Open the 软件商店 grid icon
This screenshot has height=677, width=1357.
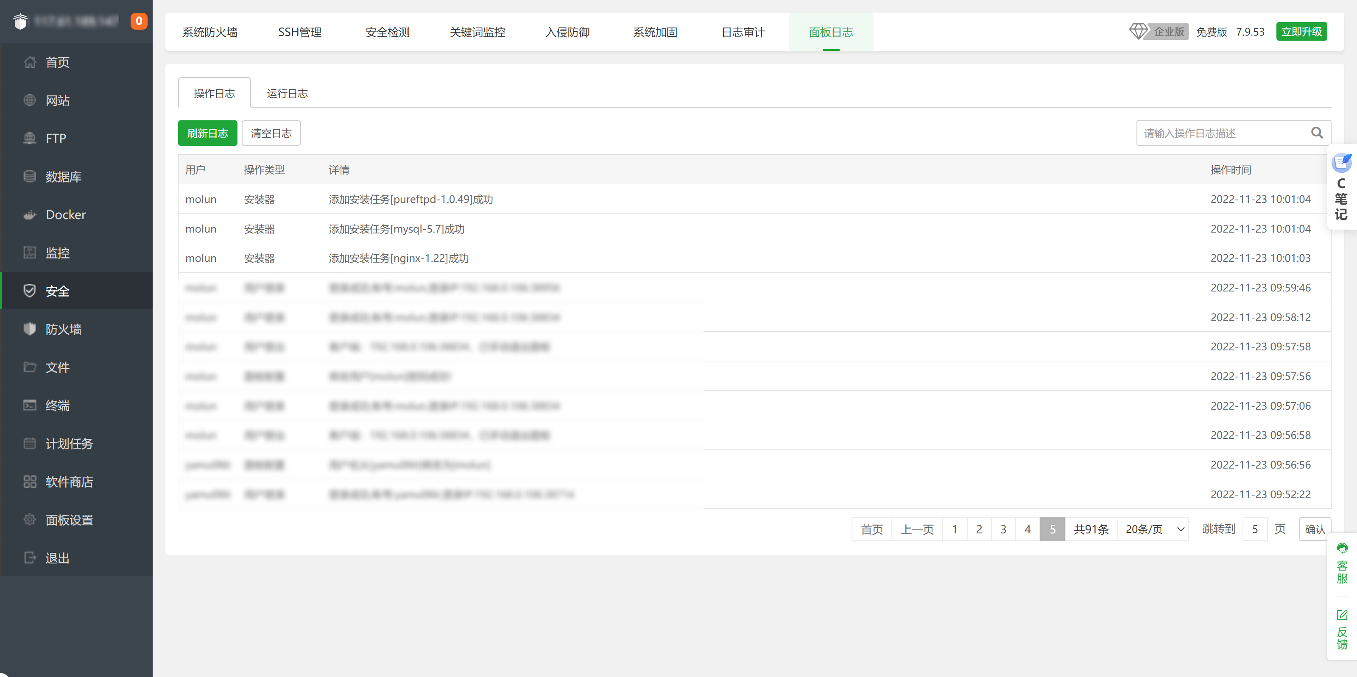pos(30,481)
